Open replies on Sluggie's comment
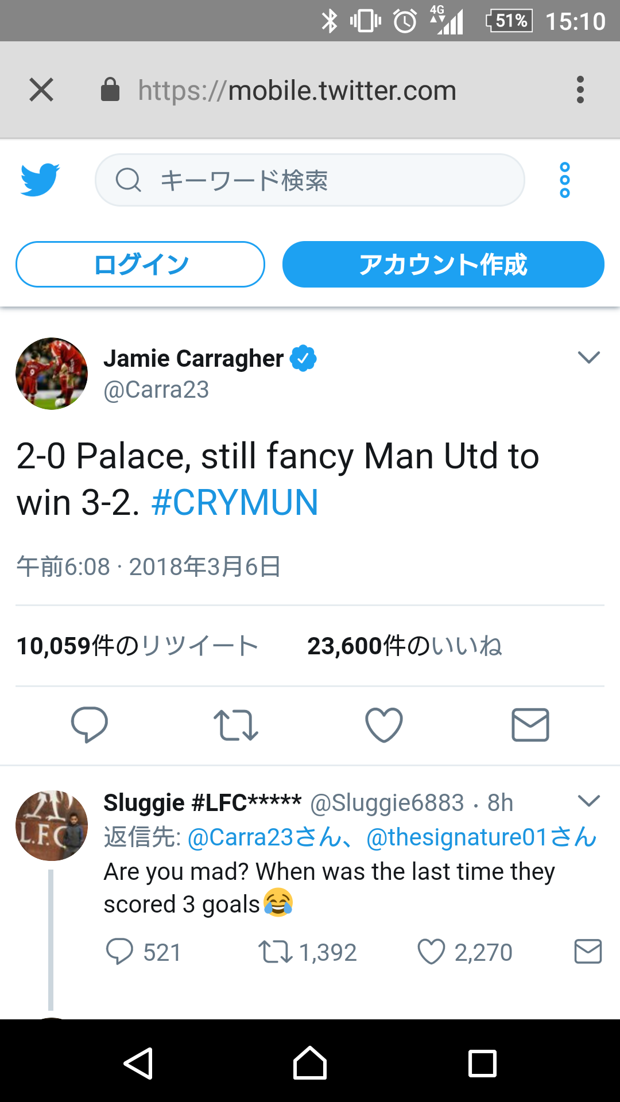The width and height of the screenshot is (620, 1102). (144, 952)
